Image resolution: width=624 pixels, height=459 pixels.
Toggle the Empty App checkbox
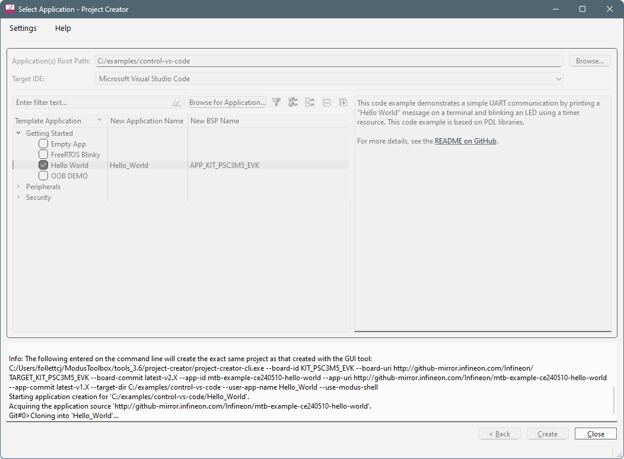click(x=43, y=144)
